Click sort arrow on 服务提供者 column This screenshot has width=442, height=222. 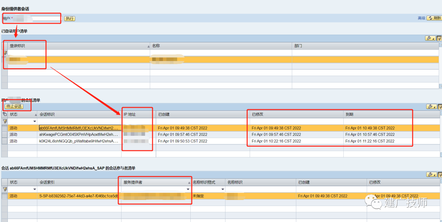[189, 183]
